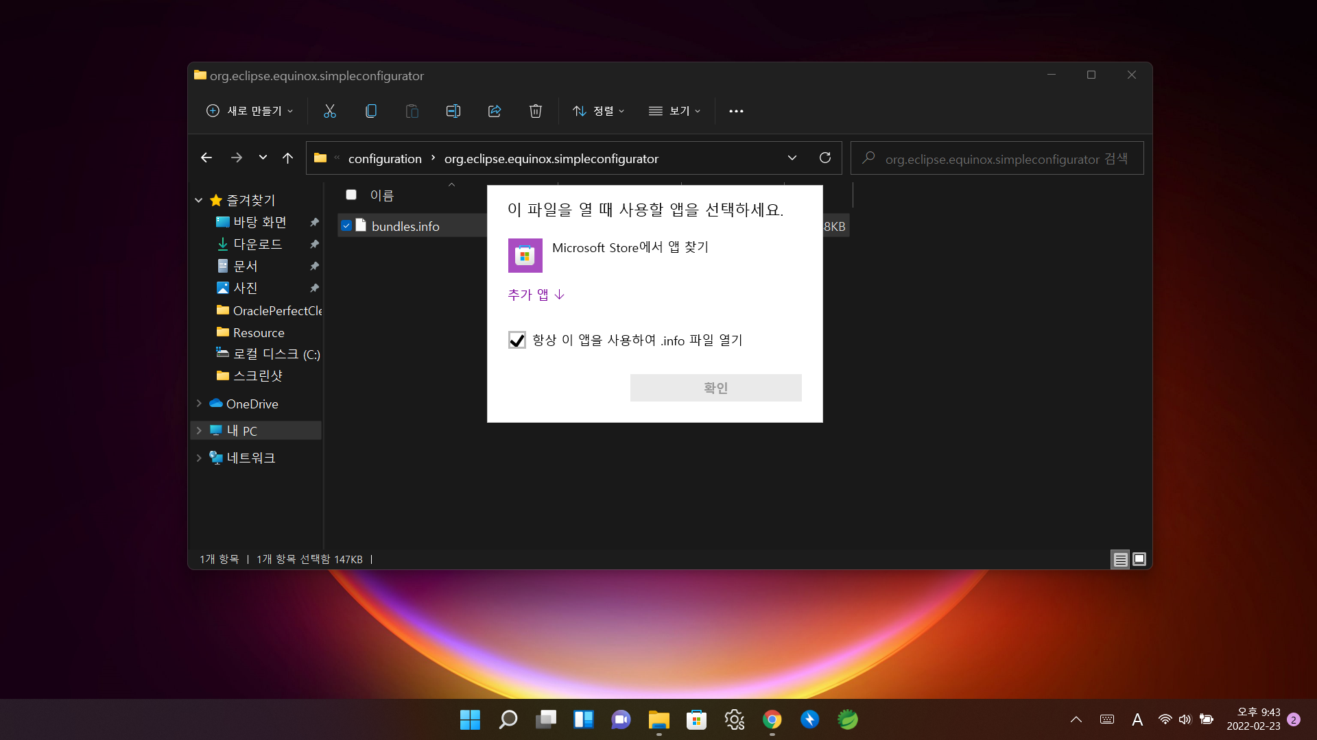Click the Rename icon in toolbar
Screen dimensions: 1317x740
click(x=453, y=111)
